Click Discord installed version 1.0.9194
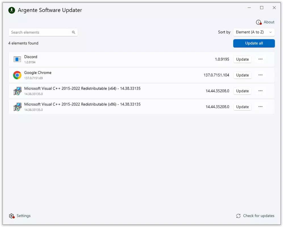This screenshot has width=283, height=227. point(30,62)
